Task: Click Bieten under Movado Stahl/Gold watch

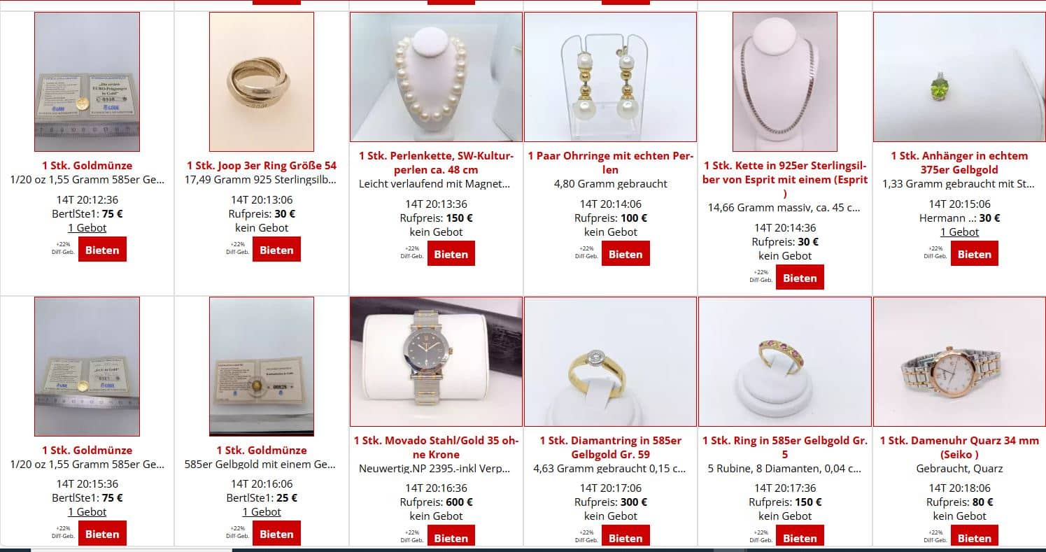Action: point(451,537)
